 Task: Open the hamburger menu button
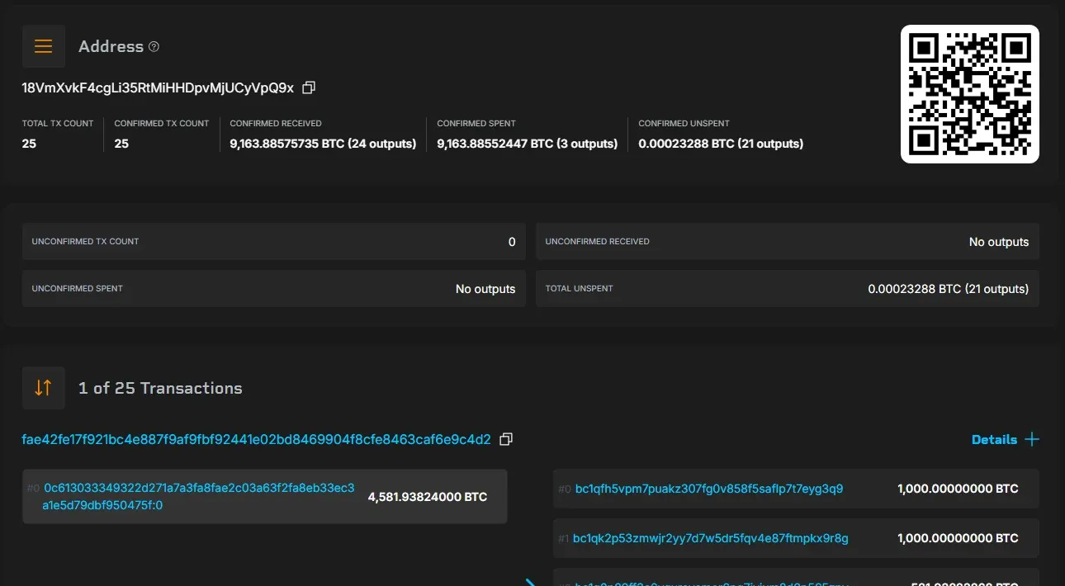click(x=44, y=46)
